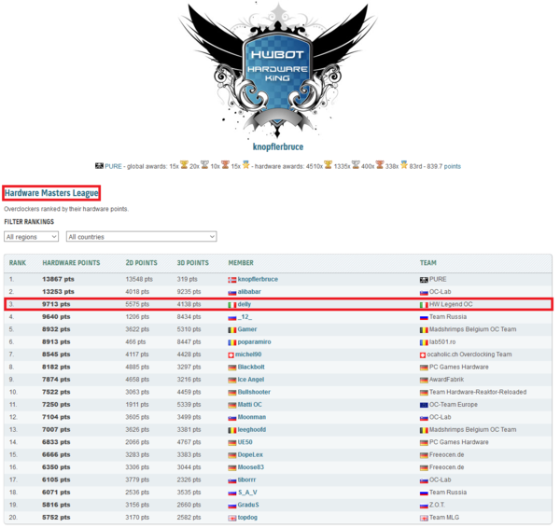Screen dimensions: 560x528
Task: Click the silver trophy after 20x
Action: click(x=204, y=165)
